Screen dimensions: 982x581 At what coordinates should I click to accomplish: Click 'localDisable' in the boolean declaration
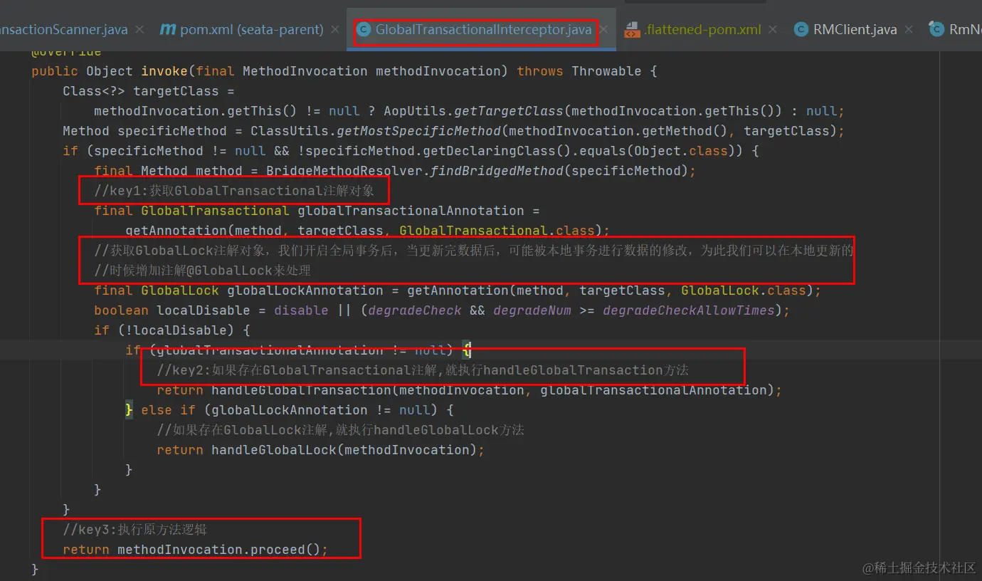point(204,310)
